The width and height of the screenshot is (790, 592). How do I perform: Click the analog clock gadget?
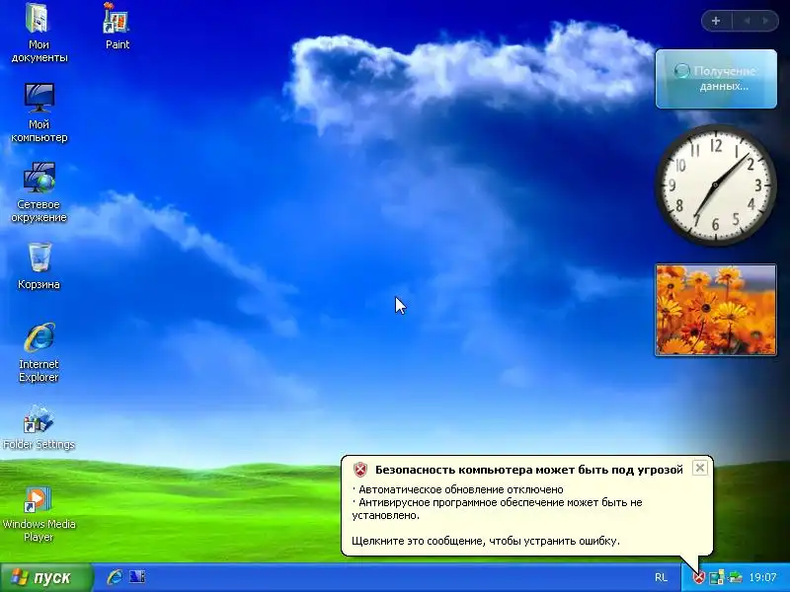[715, 185]
